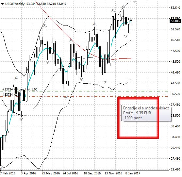182x177 pixels.
Task: Click the up fractal arrow above September 2016 high
Action: [x=94, y=24]
